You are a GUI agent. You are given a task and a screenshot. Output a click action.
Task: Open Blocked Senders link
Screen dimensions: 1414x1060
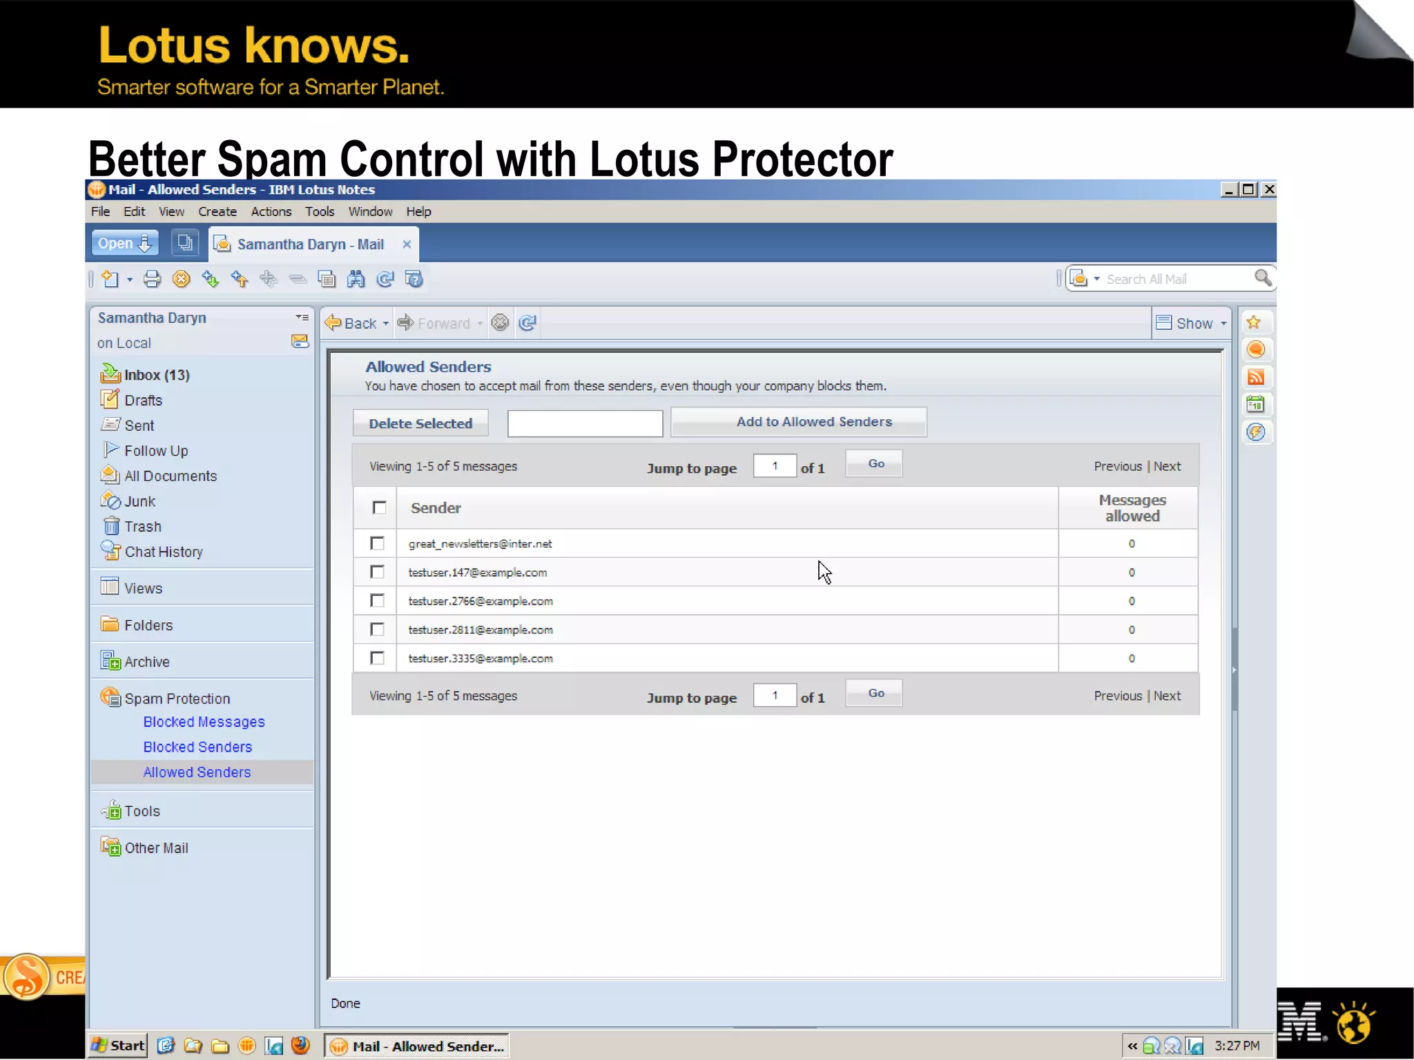click(197, 747)
